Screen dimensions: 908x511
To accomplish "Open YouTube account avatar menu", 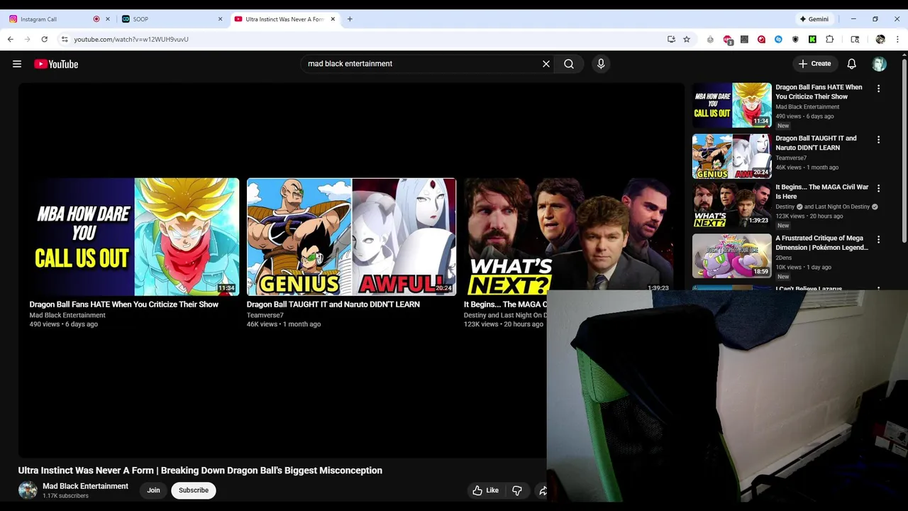I will [x=879, y=64].
